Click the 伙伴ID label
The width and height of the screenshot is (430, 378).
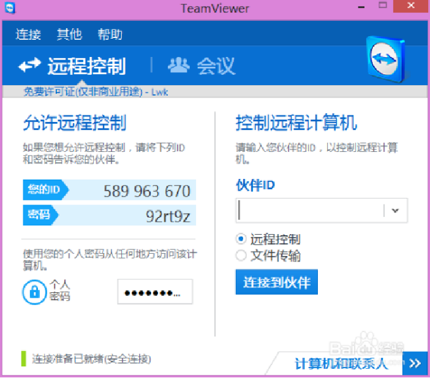click(255, 185)
